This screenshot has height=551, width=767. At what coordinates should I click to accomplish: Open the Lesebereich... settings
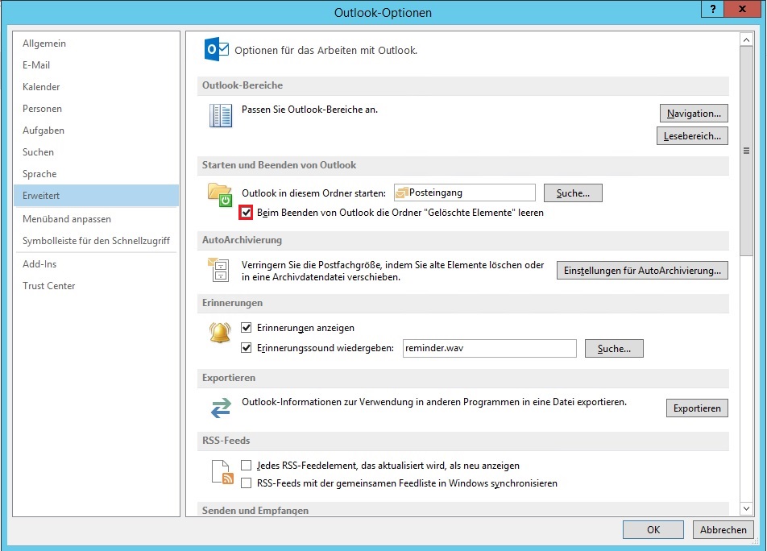click(x=692, y=136)
